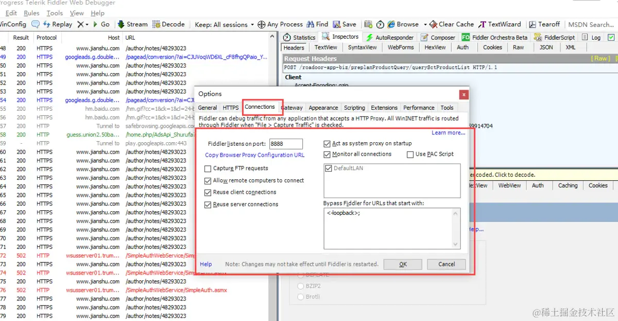
Task: Click OK in the Options dialog
Action: [x=403, y=264]
